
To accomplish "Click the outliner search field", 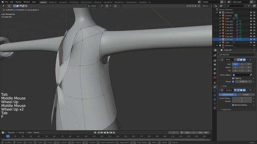I will point(235,6).
